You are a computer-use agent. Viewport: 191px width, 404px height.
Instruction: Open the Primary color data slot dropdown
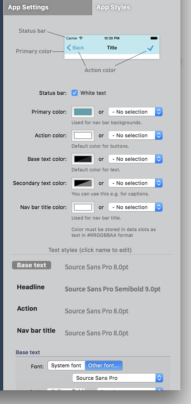click(x=135, y=112)
